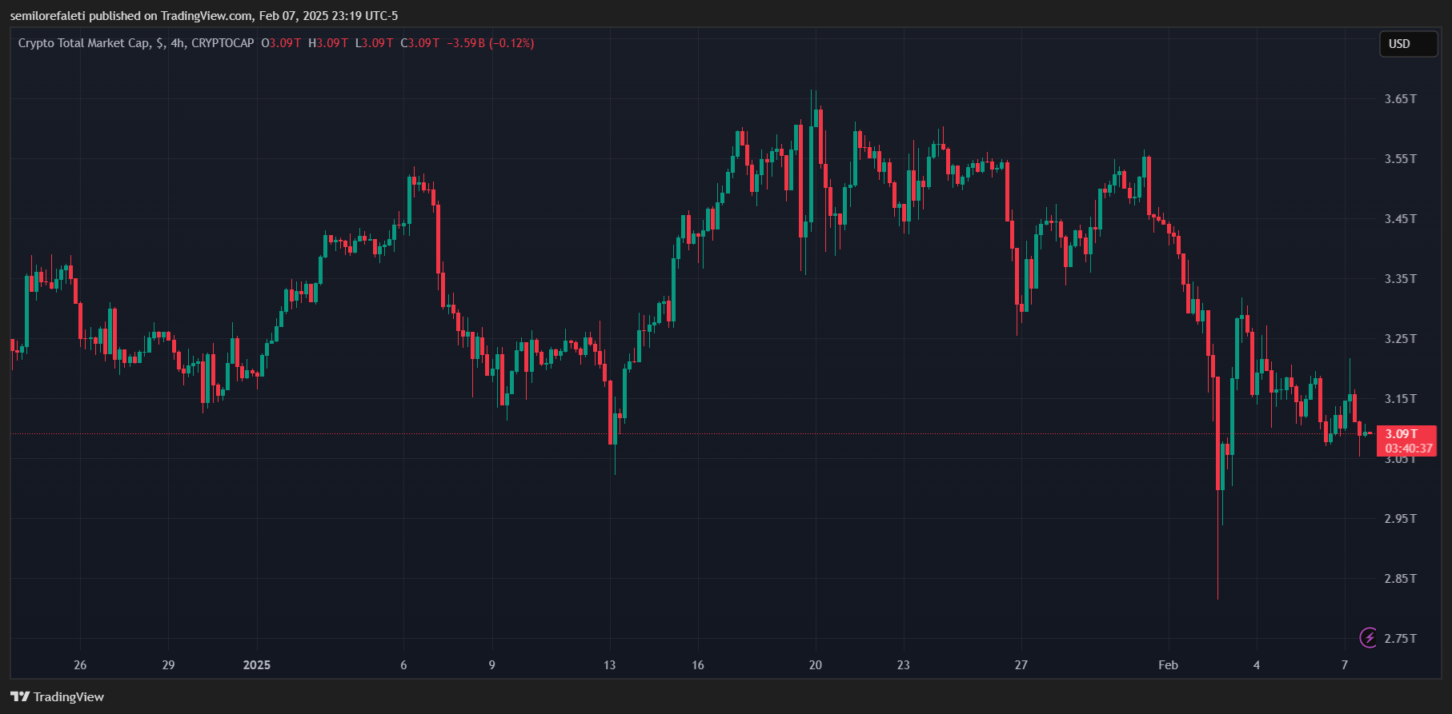
Task: Click the CRYPTOCAP source label
Action: pos(223,43)
